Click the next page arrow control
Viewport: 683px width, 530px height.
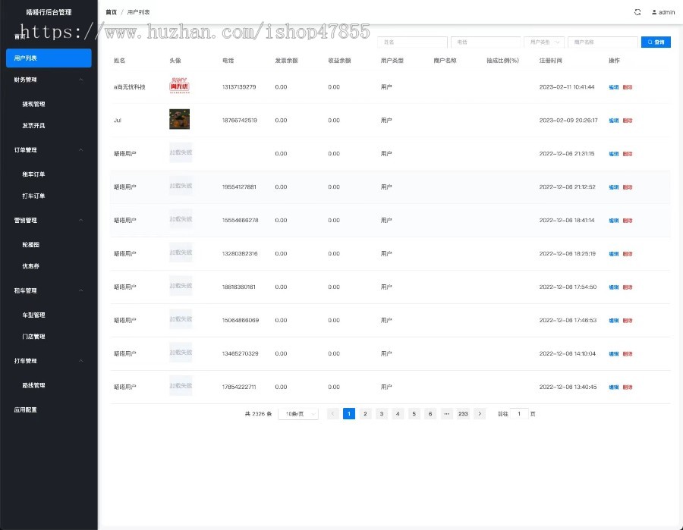tap(480, 414)
